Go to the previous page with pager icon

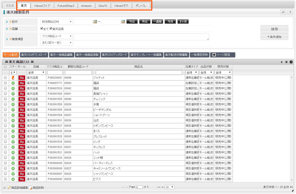tap(127, 187)
